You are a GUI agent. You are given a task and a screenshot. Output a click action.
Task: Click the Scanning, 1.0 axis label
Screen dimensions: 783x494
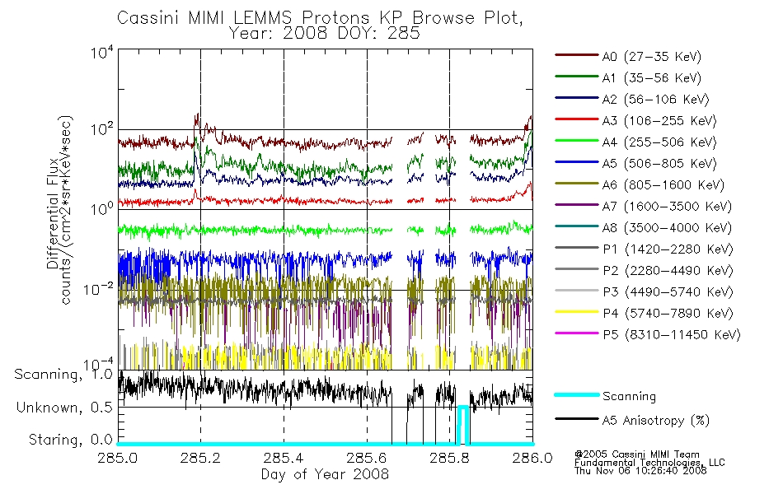point(63,375)
